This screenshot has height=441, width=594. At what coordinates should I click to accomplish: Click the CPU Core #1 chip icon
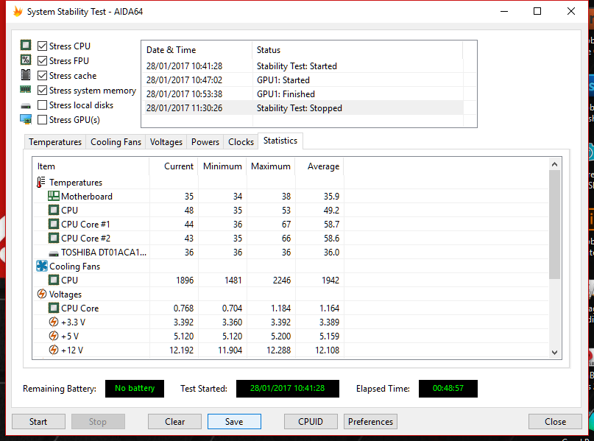[54, 224]
